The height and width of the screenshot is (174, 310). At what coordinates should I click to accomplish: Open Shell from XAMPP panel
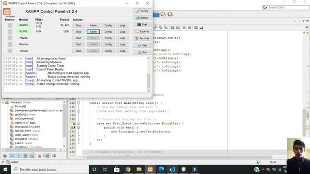(142, 25)
